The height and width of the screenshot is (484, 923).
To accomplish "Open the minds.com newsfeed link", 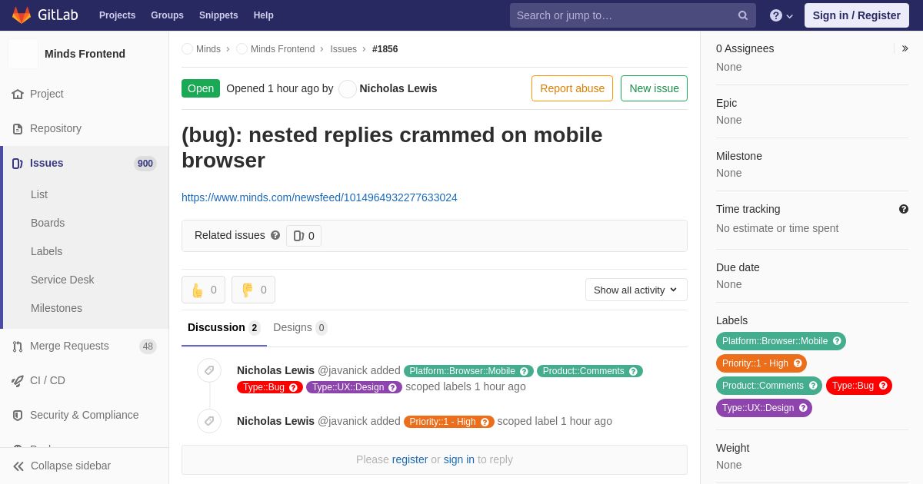I will (x=319, y=197).
